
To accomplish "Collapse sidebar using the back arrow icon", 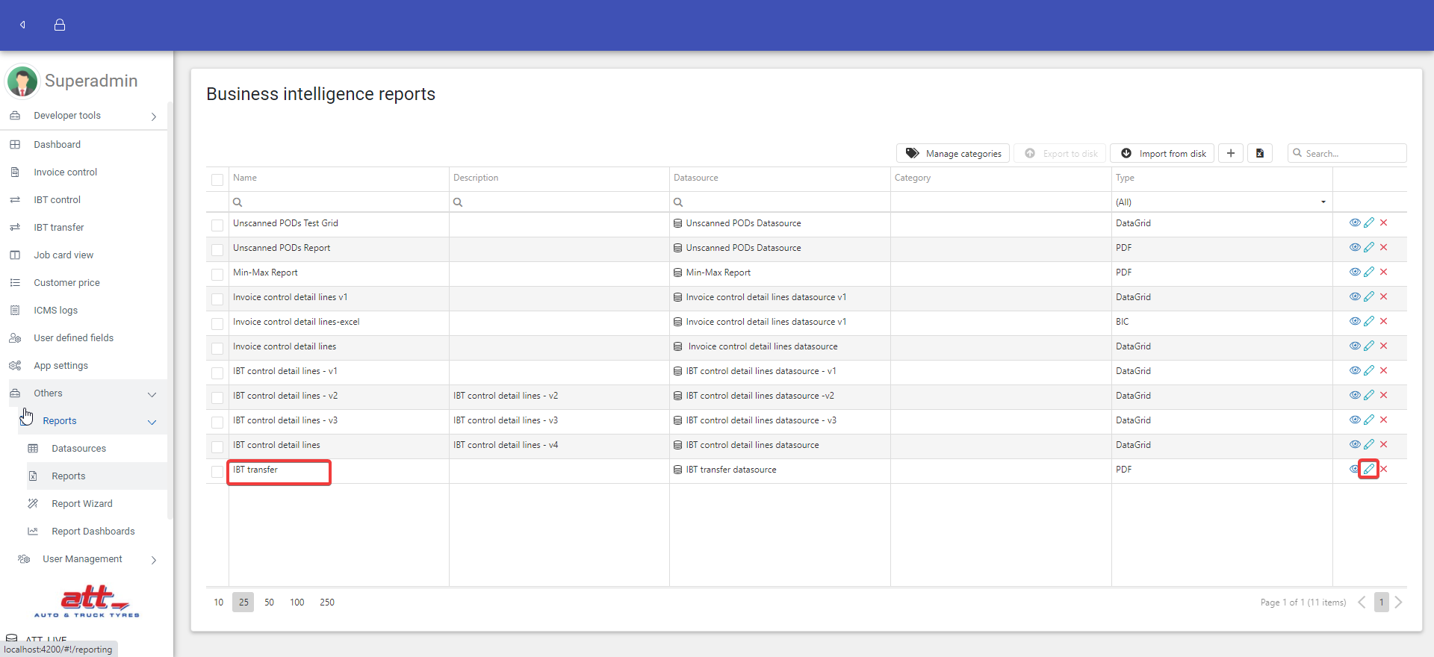I will click(x=22, y=25).
